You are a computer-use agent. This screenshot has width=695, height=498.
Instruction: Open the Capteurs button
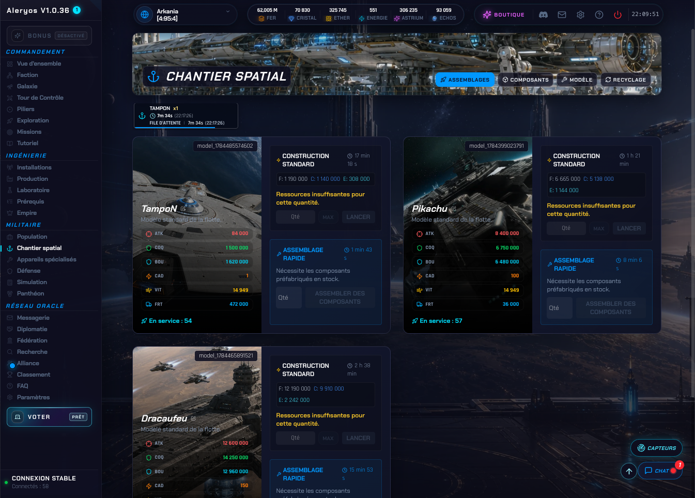coord(656,448)
